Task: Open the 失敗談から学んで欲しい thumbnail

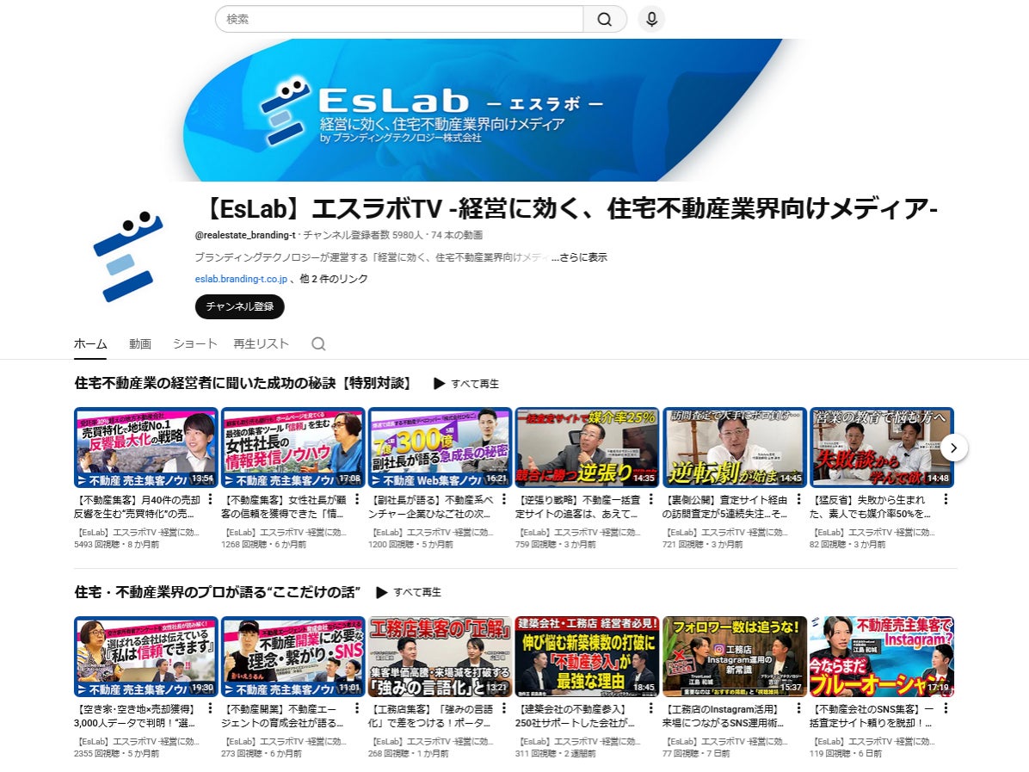Action: tap(881, 448)
